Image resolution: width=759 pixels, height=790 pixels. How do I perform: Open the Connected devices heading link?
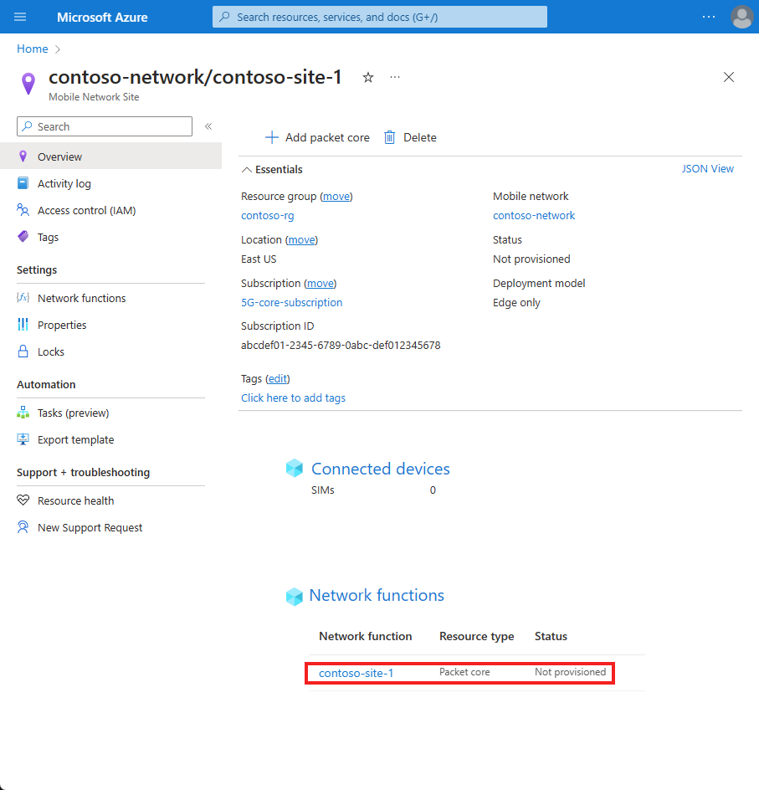pos(380,469)
